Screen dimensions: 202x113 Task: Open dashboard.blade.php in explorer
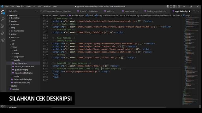coord(22,79)
